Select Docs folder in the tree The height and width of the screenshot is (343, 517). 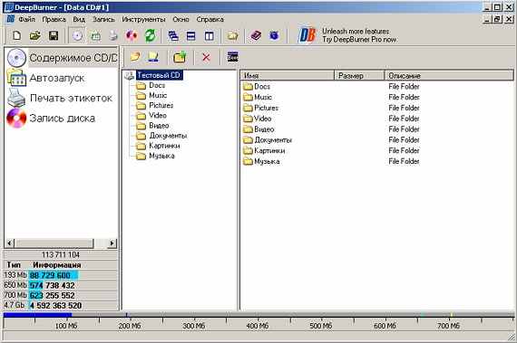point(157,85)
